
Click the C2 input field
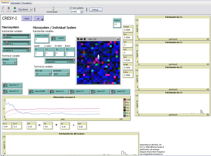click(60, 54)
